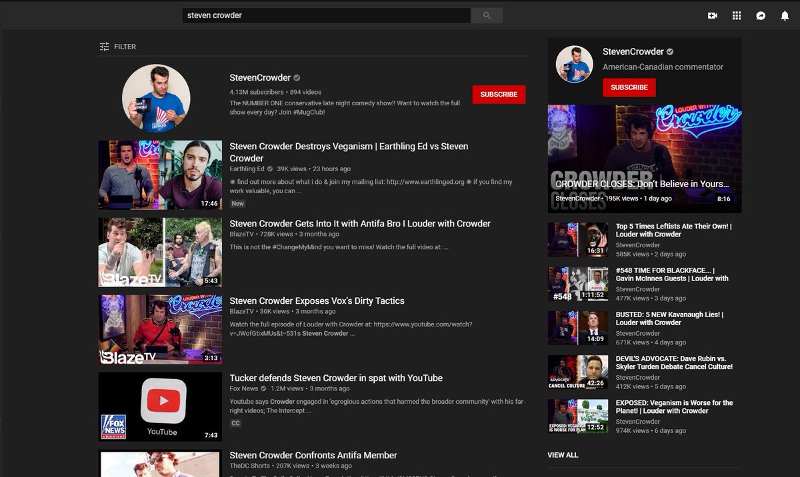Open BlazeTV channel under Antifa Bro video
The height and width of the screenshot is (477, 800).
pyautogui.click(x=242, y=235)
